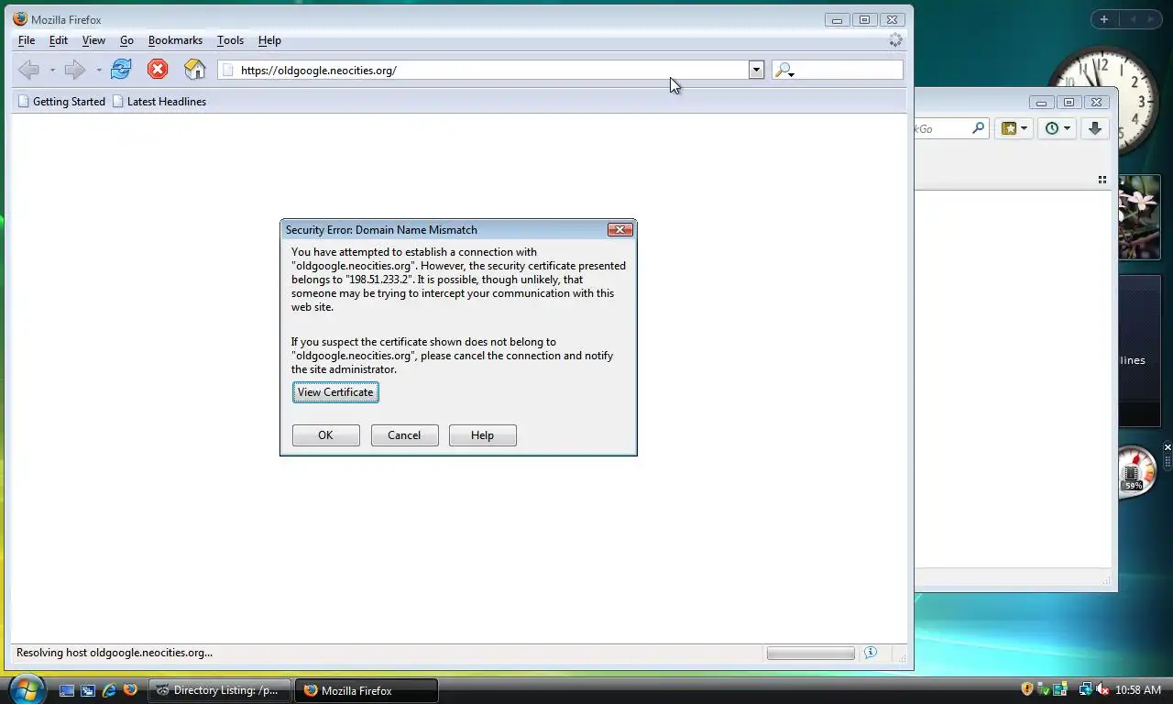The height and width of the screenshot is (704, 1173).
Task: Open the Go menu
Action: pyautogui.click(x=126, y=40)
